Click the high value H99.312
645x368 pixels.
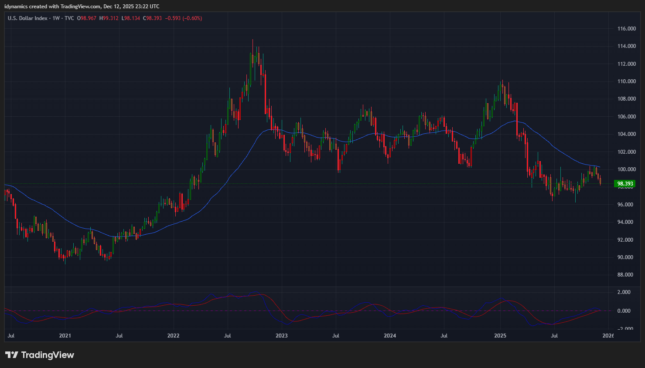[109, 18]
